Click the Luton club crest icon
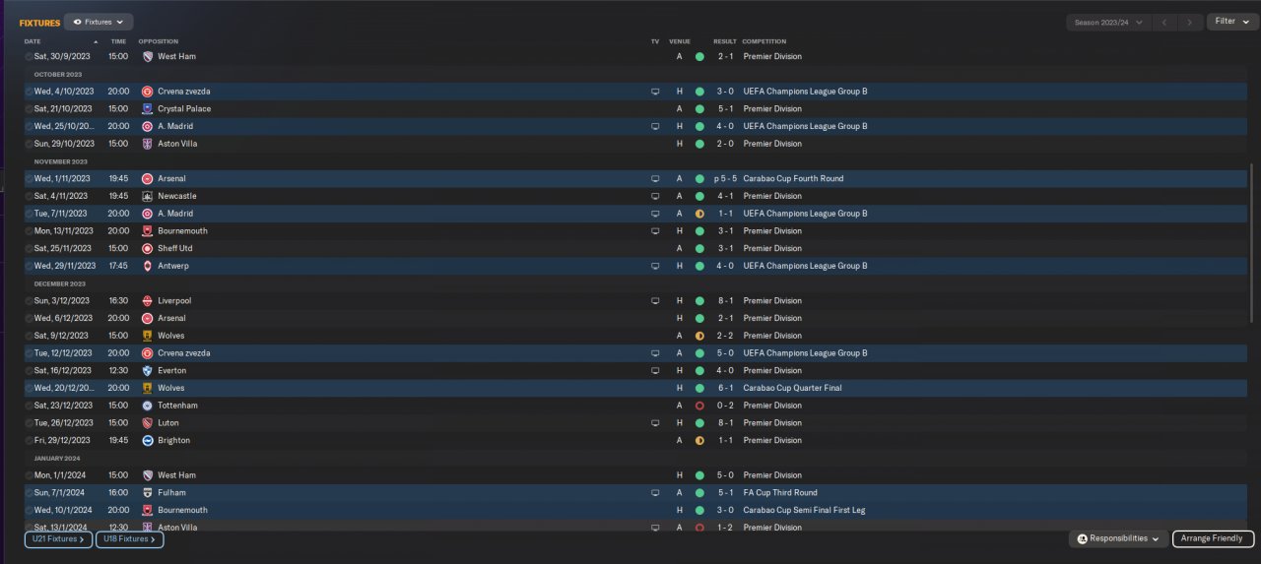 click(x=147, y=423)
